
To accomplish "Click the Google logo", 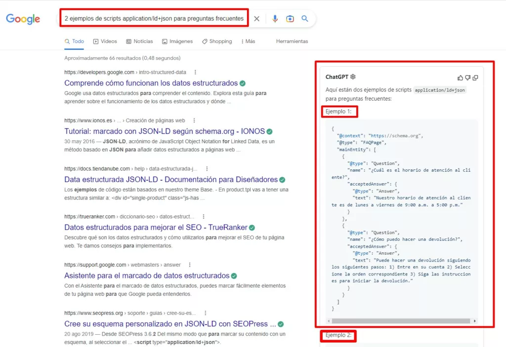I will pos(23,19).
